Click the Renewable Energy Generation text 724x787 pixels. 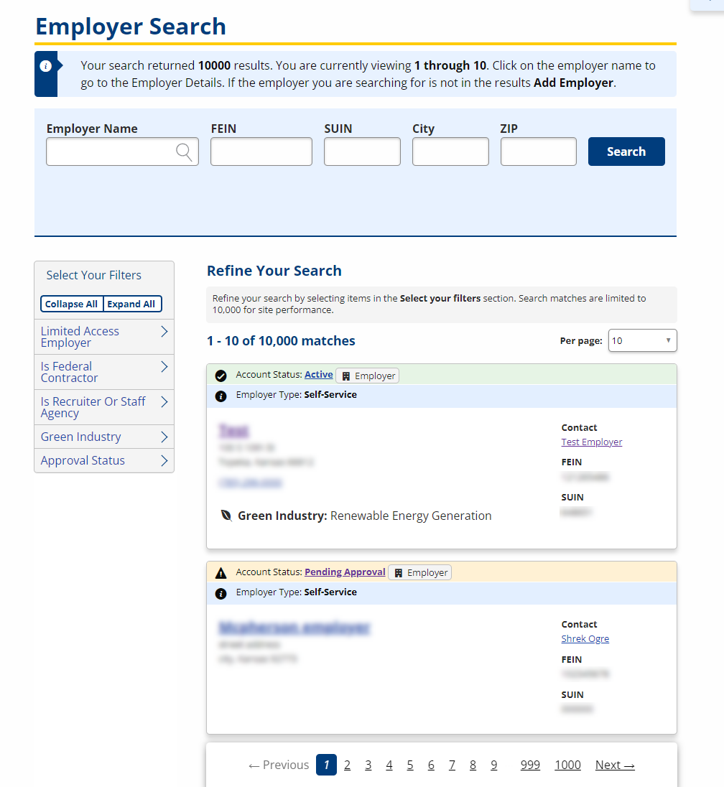click(x=411, y=516)
